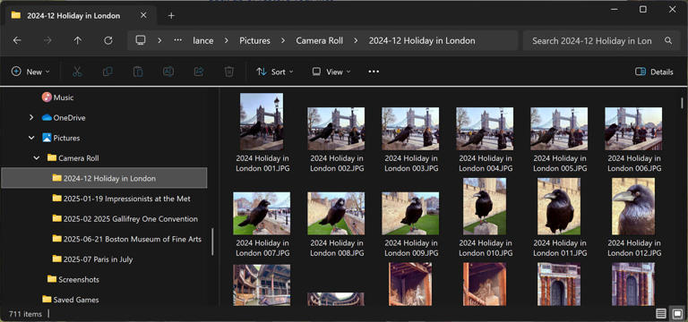Refresh the folder view
Viewport: 688px width, 322px height.
tap(107, 41)
